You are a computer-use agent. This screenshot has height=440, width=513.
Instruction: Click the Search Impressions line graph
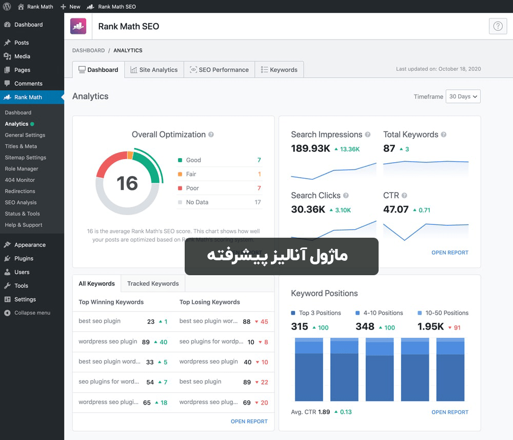coord(334,171)
